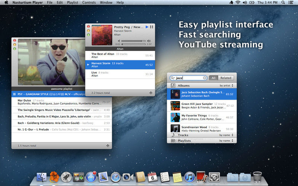The width and height of the screenshot is (298, 186).
Task: Select My Favorite Things album result
Action: click(x=202, y=117)
